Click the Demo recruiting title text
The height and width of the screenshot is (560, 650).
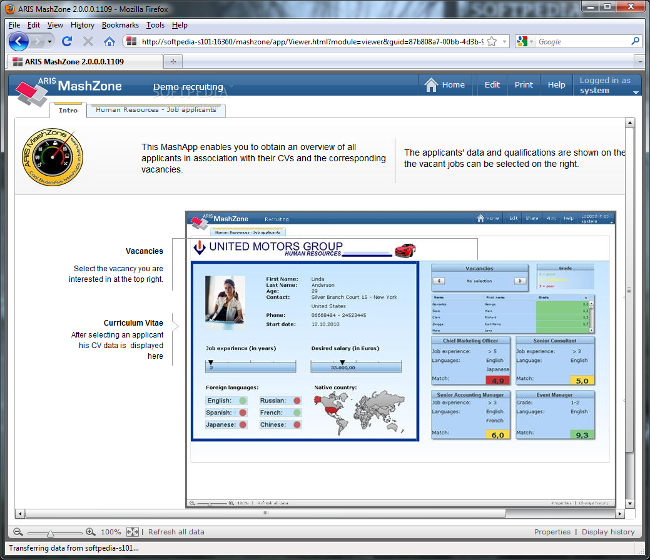tap(188, 87)
